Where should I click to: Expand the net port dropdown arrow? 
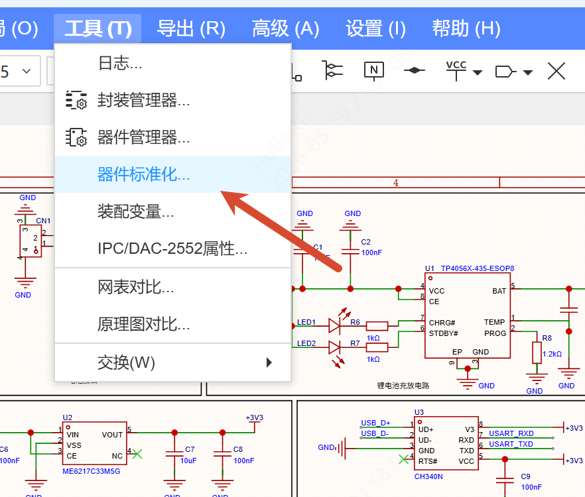[527, 72]
